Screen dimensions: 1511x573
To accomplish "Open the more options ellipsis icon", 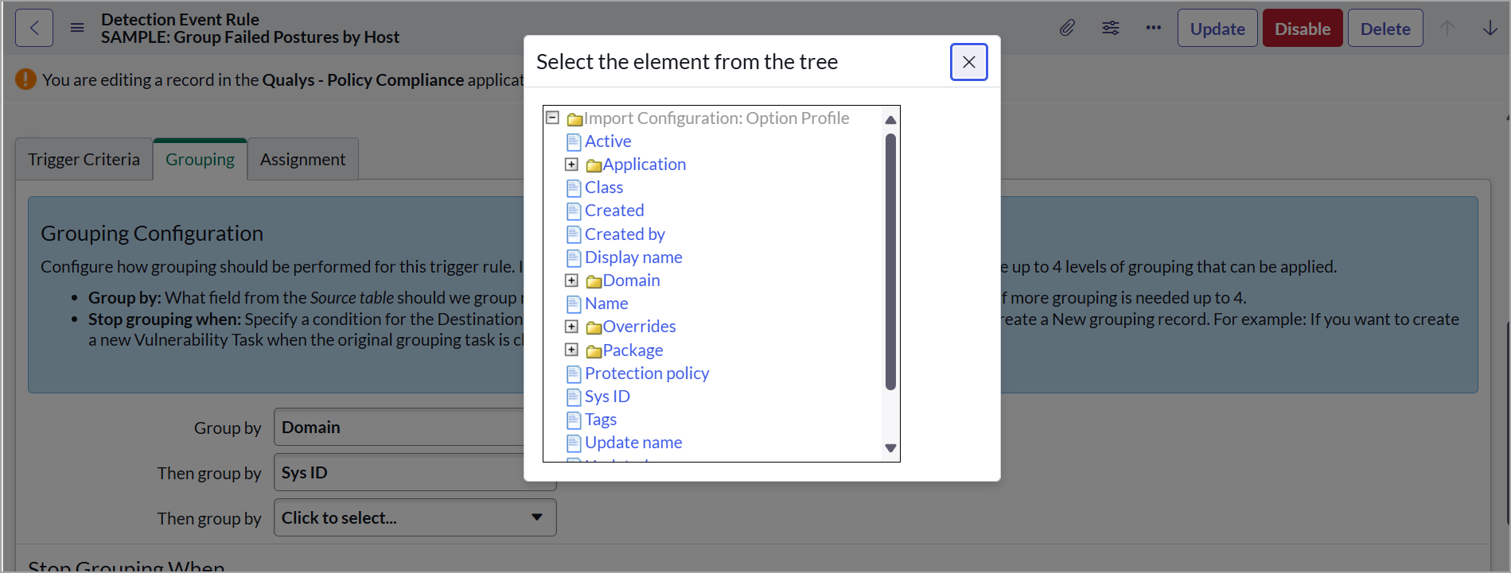I will point(1153,29).
